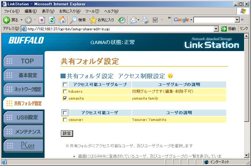251x166 pixels.
Task: Click the Edit with Word icon
Action: (155, 20)
